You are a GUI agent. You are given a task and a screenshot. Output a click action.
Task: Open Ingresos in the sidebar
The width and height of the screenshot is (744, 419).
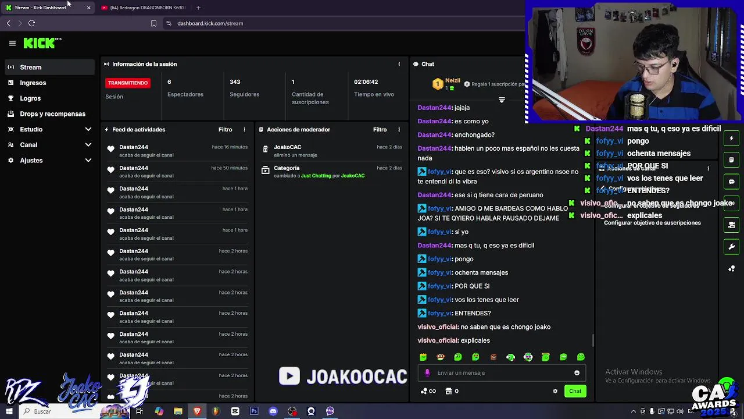pos(49,83)
